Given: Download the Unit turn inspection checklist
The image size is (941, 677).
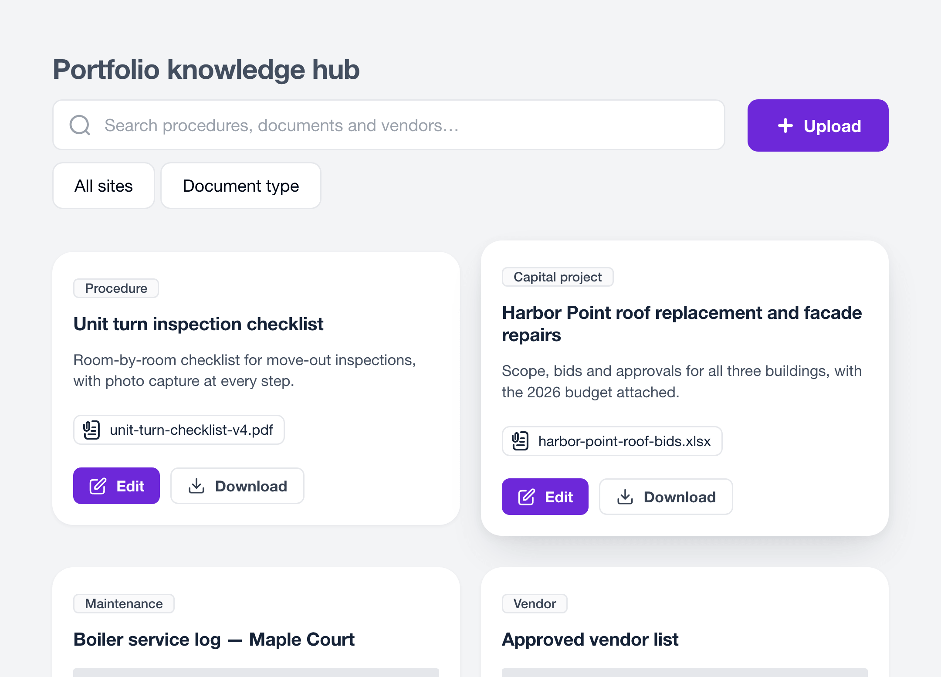Looking at the screenshot, I should tap(237, 486).
